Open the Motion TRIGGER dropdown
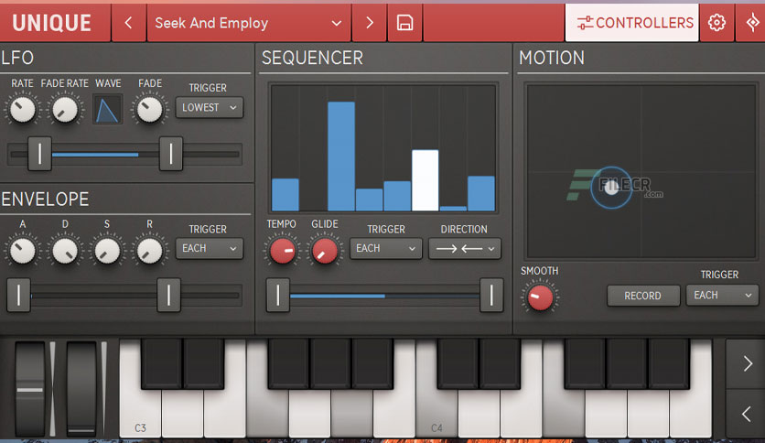 pyautogui.click(x=722, y=295)
